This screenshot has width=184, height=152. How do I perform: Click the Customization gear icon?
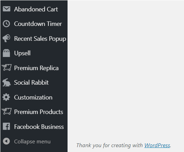(x=6, y=97)
